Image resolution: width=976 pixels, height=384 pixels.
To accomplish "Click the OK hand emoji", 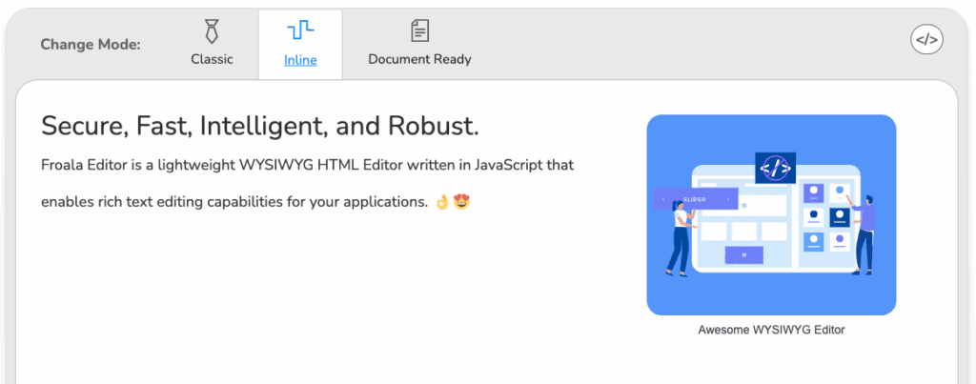I will 442,202.
